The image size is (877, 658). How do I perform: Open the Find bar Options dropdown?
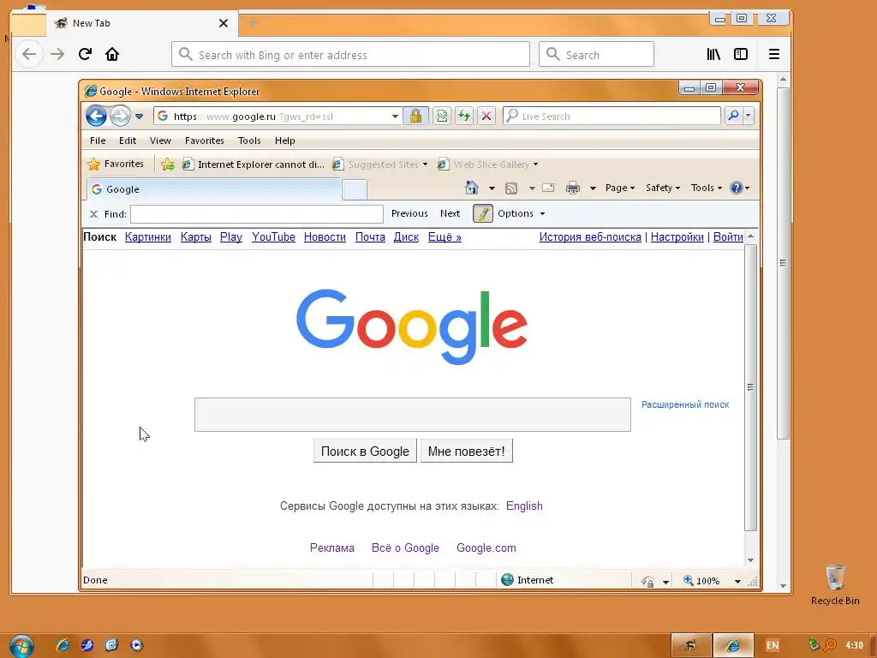pos(522,213)
